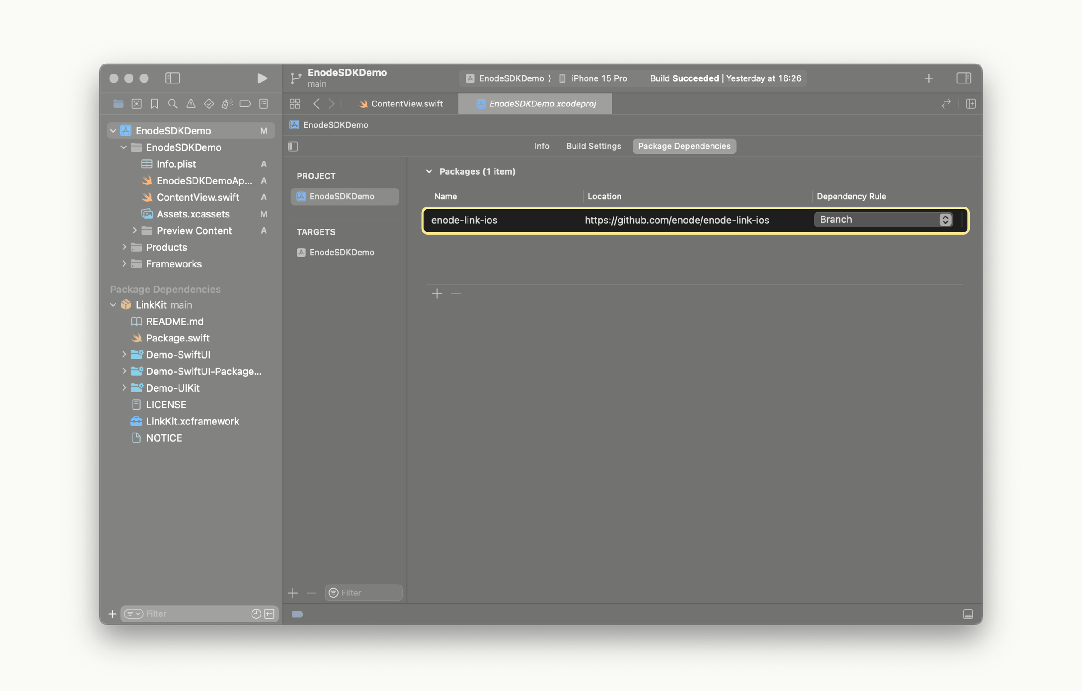The height and width of the screenshot is (691, 1082).
Task: Add a package with plus button
Action: pos(436,294)
